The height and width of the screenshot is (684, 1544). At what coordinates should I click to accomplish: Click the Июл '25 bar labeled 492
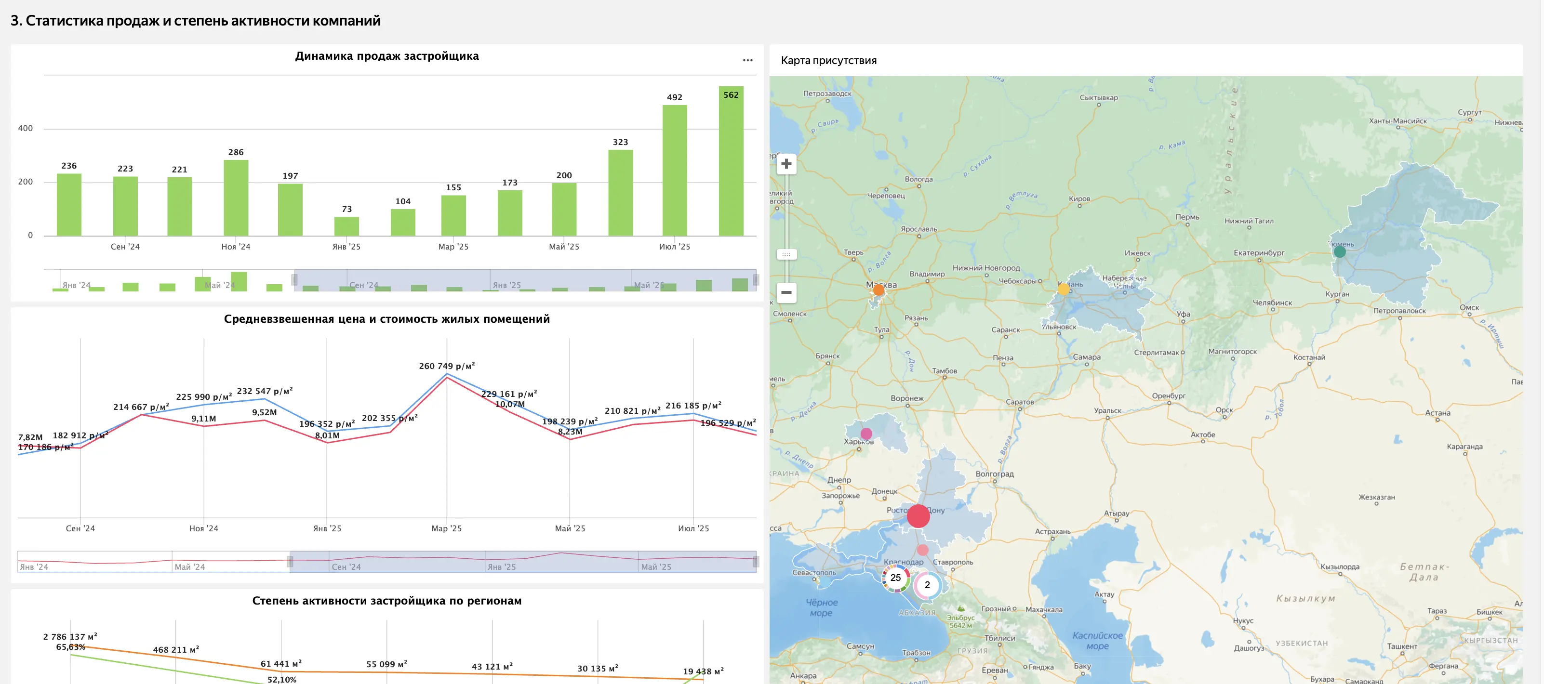[674, 171]
